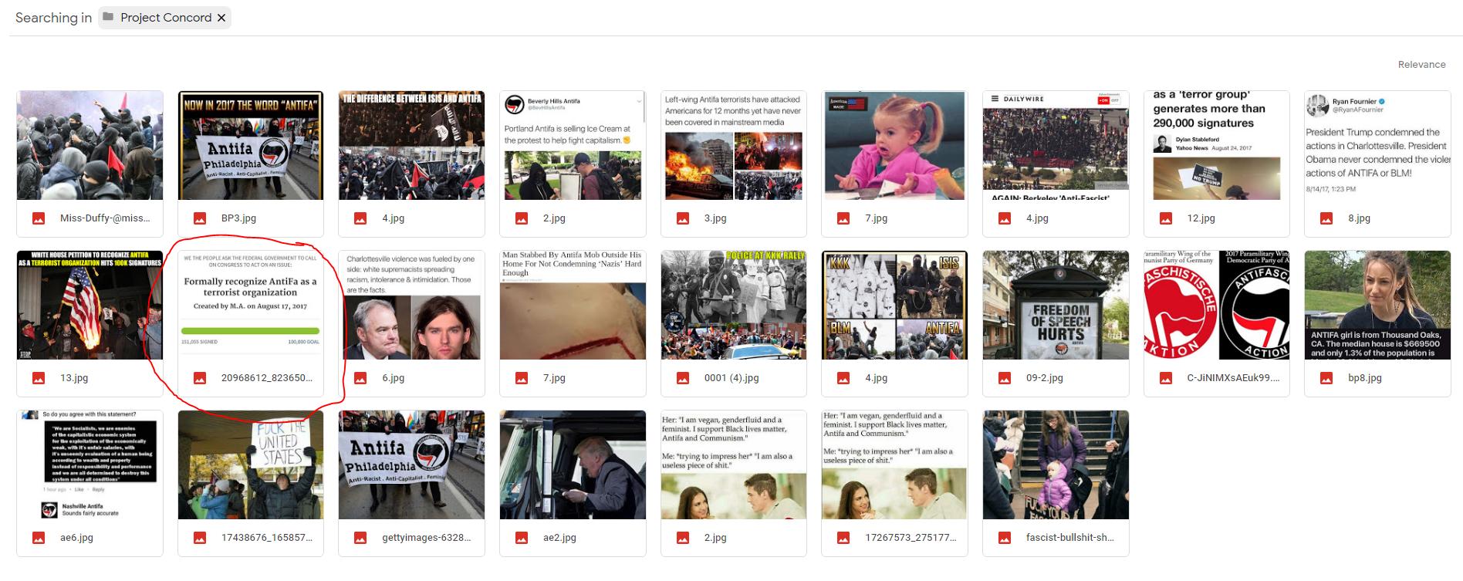Open the Trump in truck cab thumbnail
1463x581 pixels.
[x=573, y=465]
